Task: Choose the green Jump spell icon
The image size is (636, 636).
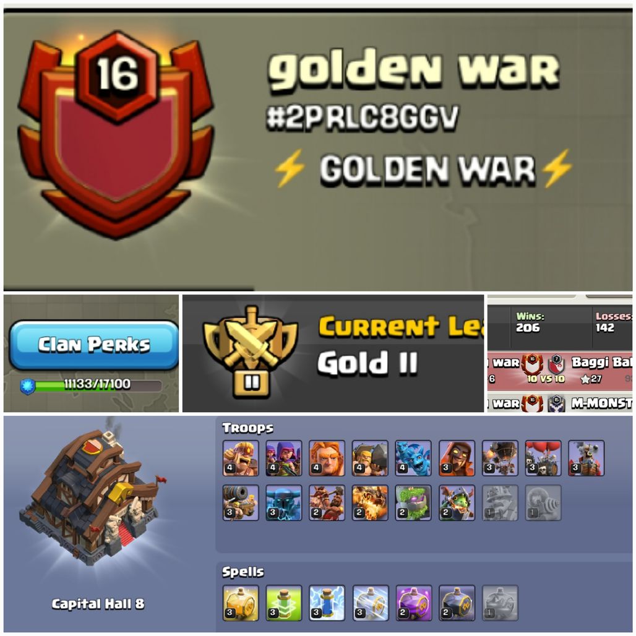Action: coord(283,603)
